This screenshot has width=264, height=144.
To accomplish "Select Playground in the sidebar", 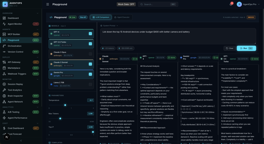I will tap(21, 40).
